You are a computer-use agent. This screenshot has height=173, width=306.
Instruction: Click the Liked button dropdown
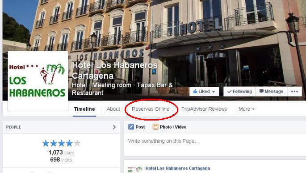tap(204, 91)
